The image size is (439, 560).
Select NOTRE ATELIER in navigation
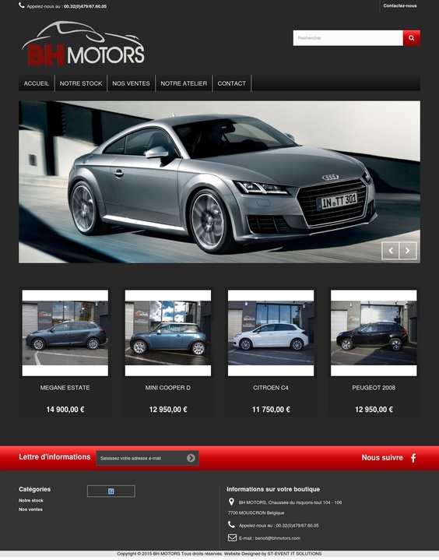[x=184, y=83]
